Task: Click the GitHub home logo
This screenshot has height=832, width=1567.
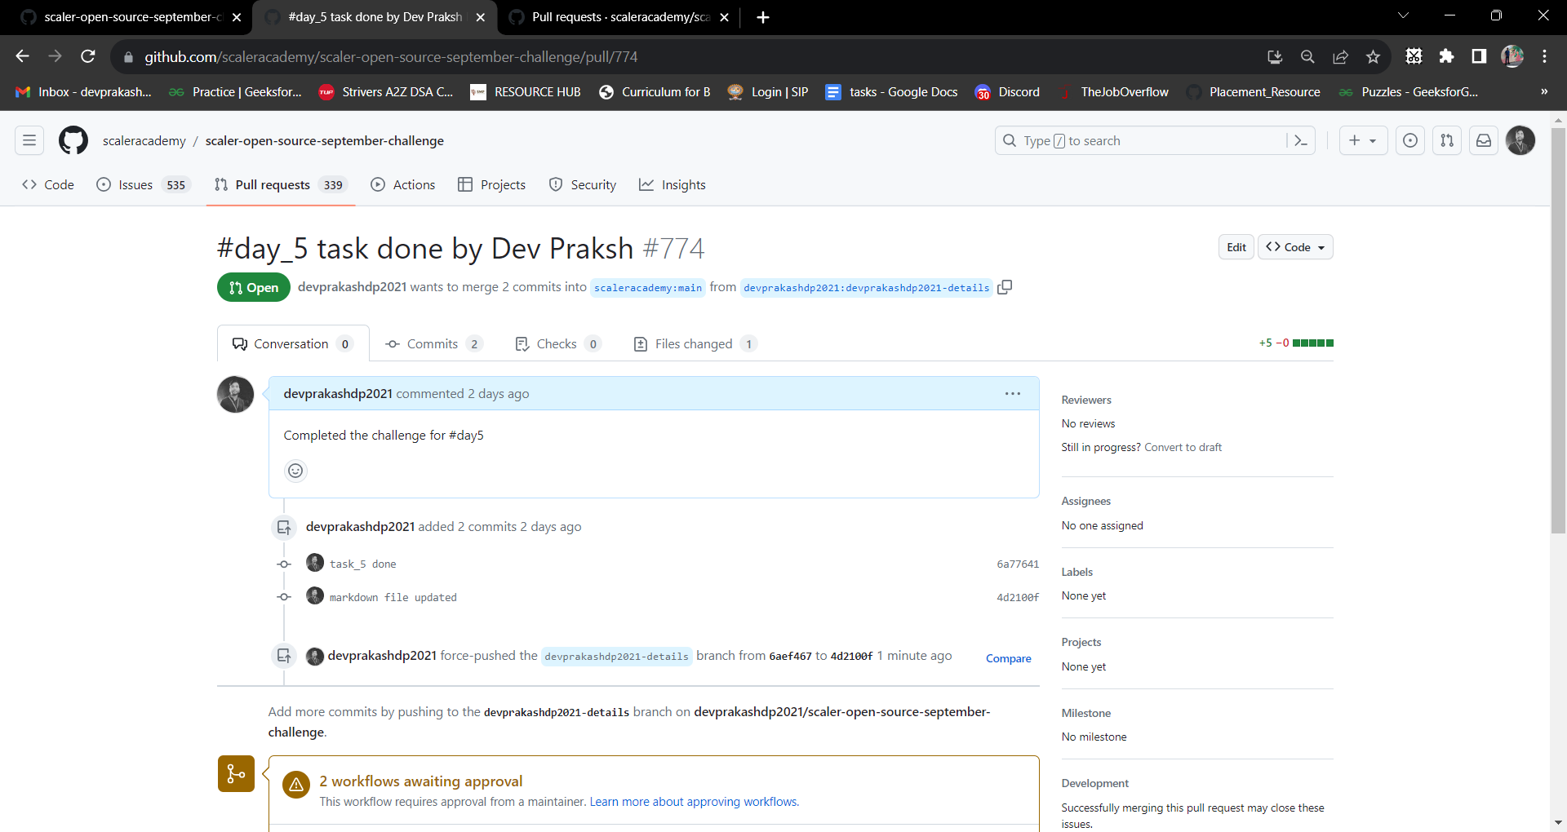Action: [73, 140]
